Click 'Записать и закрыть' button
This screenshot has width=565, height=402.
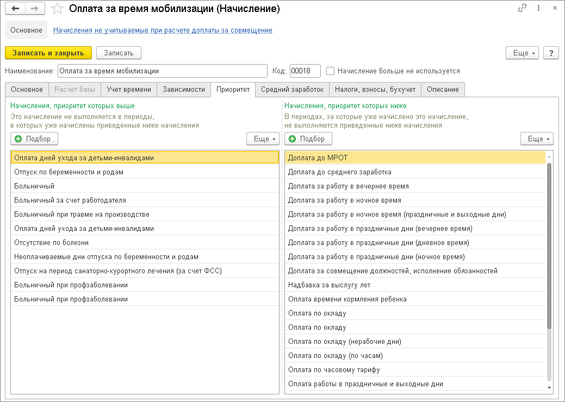[x=48, y=53]
